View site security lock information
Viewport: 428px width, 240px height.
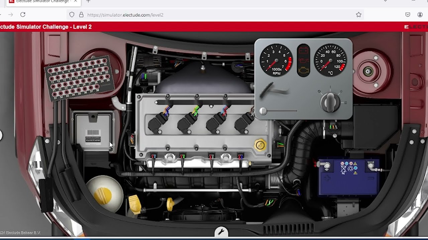pyautogui.click(x=81, y=15)
